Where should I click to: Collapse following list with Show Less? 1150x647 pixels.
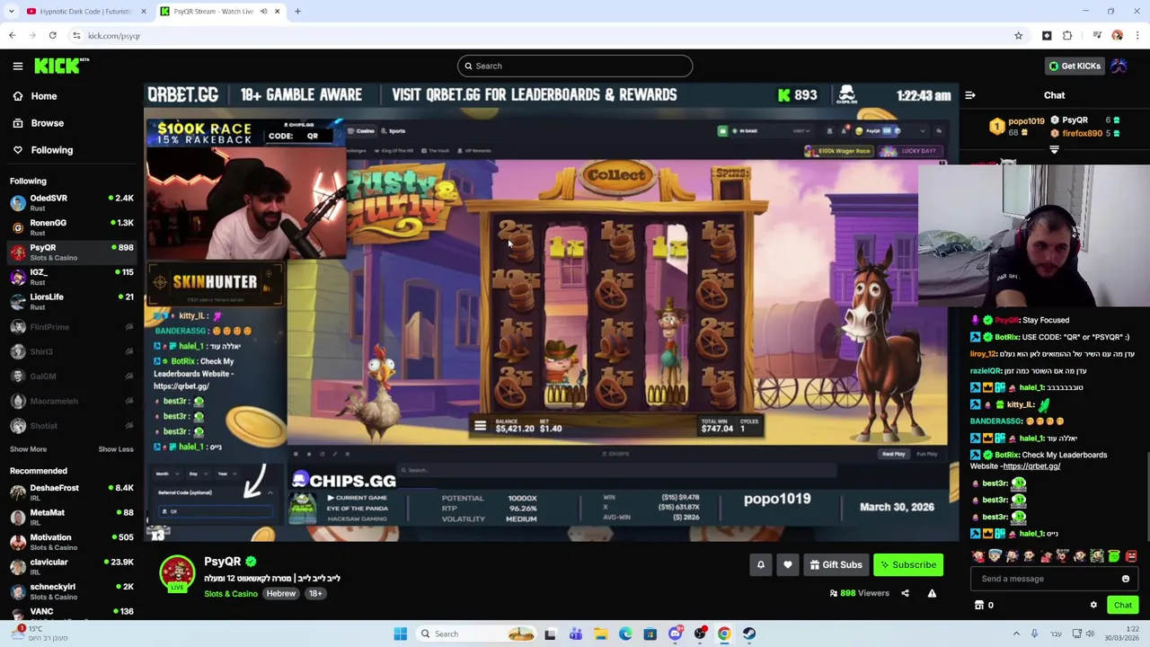point(116,449)
